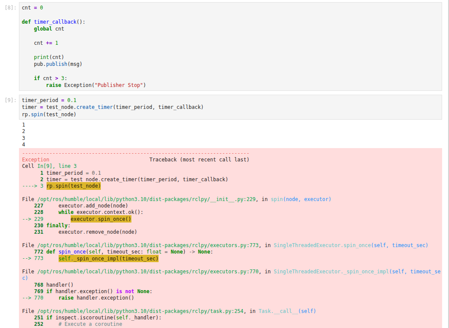The width and height of the screenshot is (449, 328).
Task: Click the red 'Exception' traceback header
Action: (x=35, y=160)
